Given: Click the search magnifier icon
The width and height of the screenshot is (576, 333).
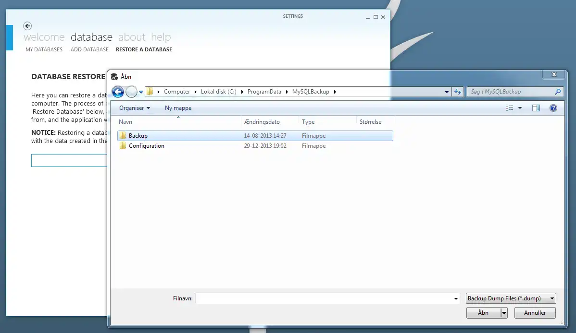Looking at the screenshot, I should pyautogui.click(x=558, y=92).
